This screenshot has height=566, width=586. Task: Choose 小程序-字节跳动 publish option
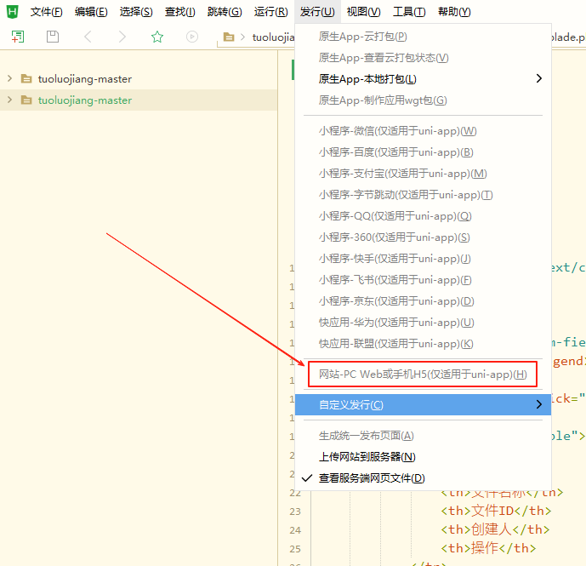[423, 195]
